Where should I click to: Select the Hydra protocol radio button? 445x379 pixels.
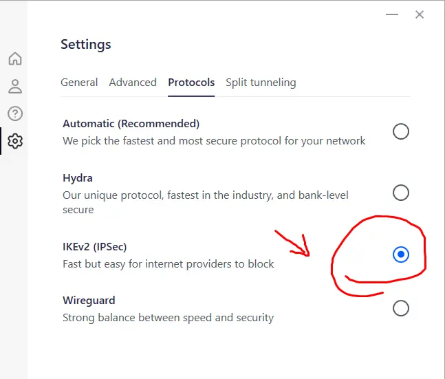[401, 193]
